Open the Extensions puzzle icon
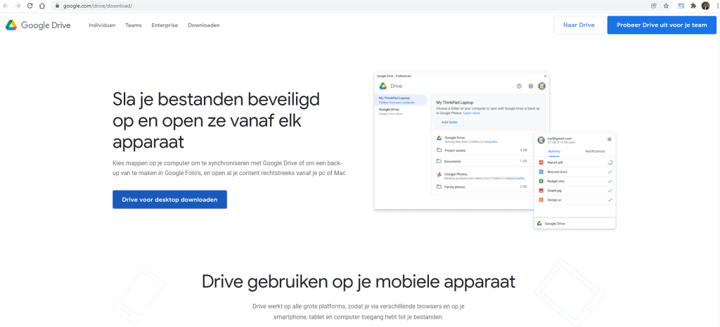720x327 pixels. [693, 6]
